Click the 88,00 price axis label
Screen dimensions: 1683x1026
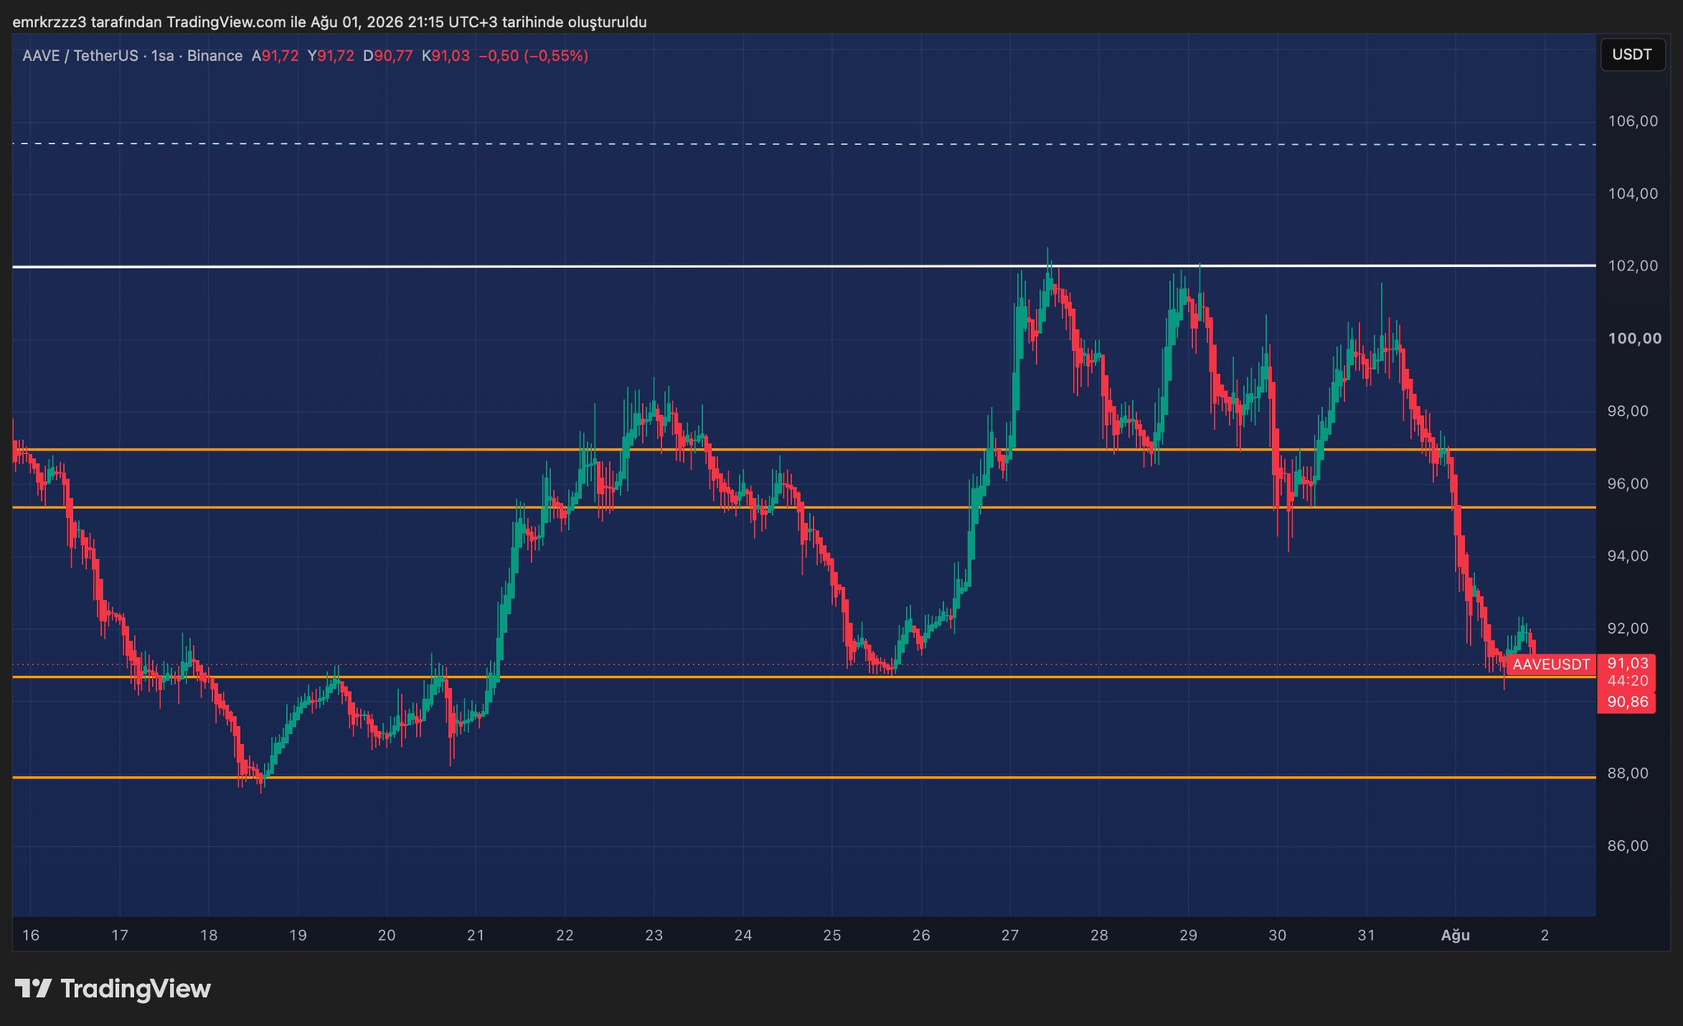pos(1628,773)
